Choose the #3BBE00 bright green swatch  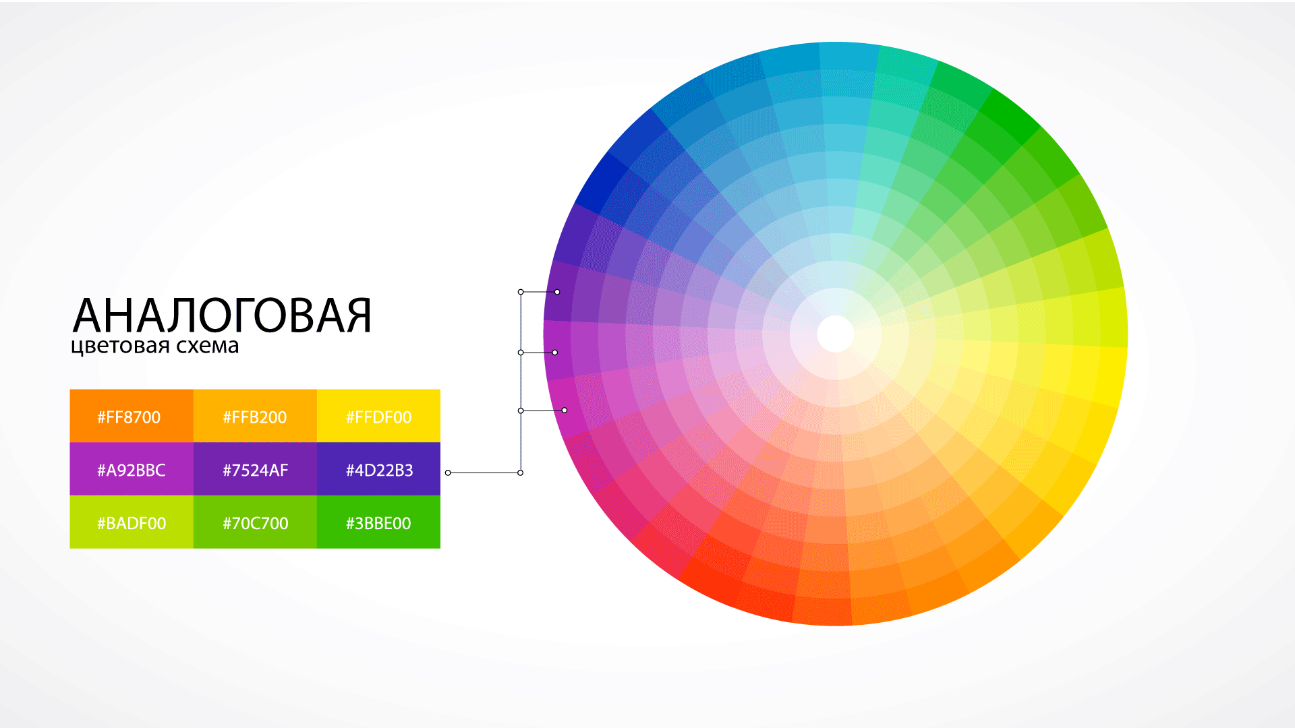point(378,522)
